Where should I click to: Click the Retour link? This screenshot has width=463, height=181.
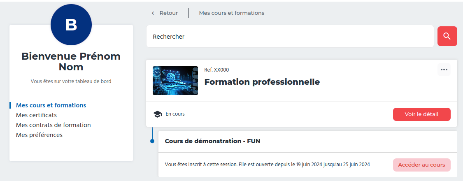click(169, 13)
